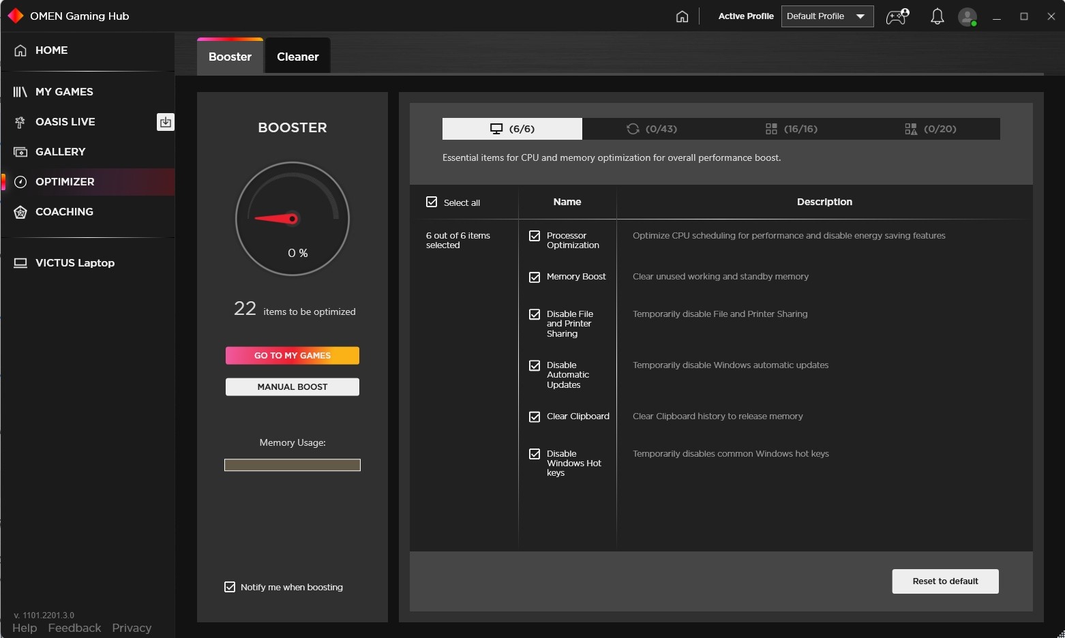Image resolution: width=1065 pixels, height=638 pixels.
Task: Open Gallery from the sidebar
Action: click(60, 152)
